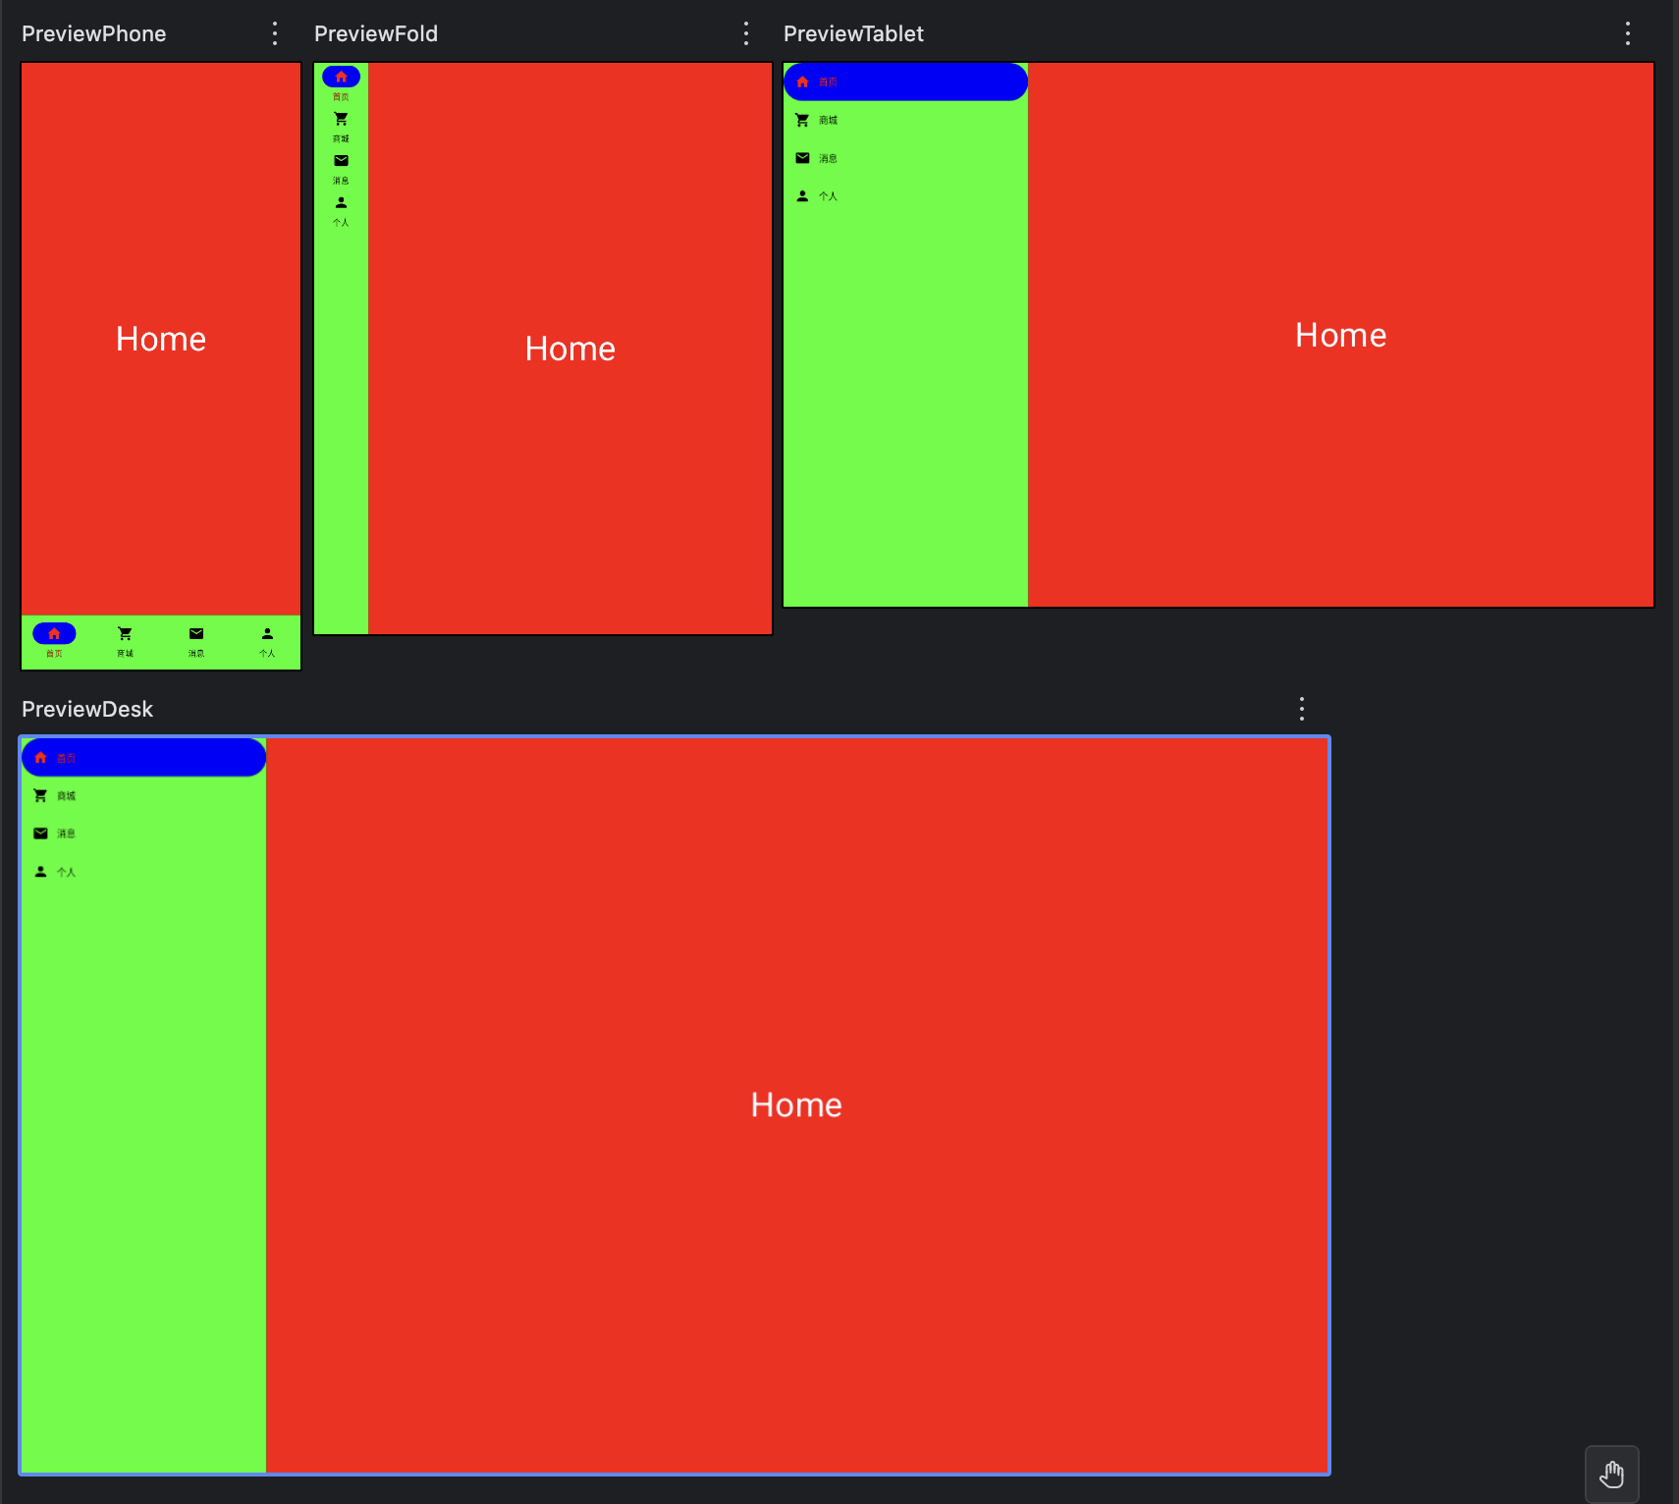Click the 消息 label in PreviewFold rail
The height and width of the screenshot is (1504, 1679).
point(341,180)
